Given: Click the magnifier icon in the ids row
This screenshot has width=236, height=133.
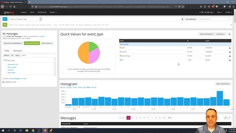Looking at the screenshot, I should 230,60.
